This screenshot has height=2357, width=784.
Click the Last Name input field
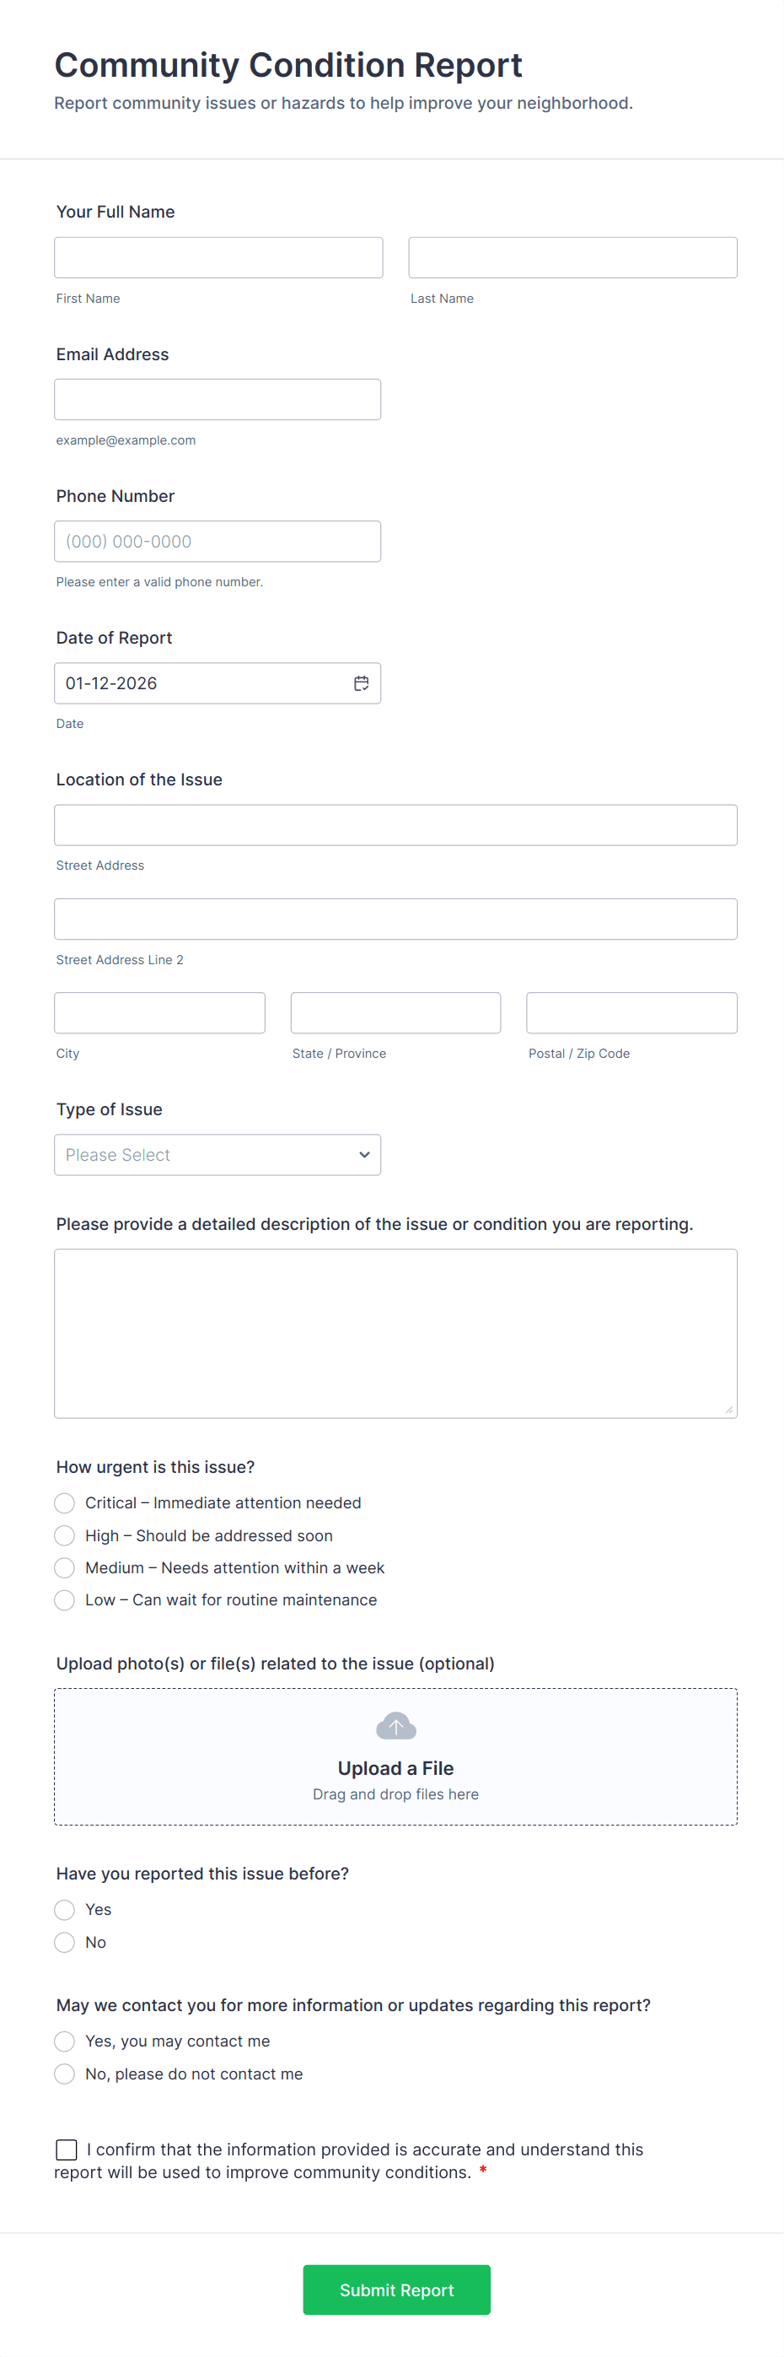point(572,257)
